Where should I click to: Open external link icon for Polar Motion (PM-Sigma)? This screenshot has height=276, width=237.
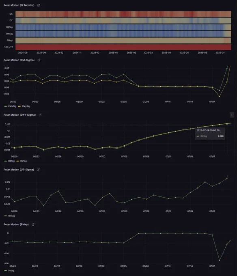pos(39,60)
